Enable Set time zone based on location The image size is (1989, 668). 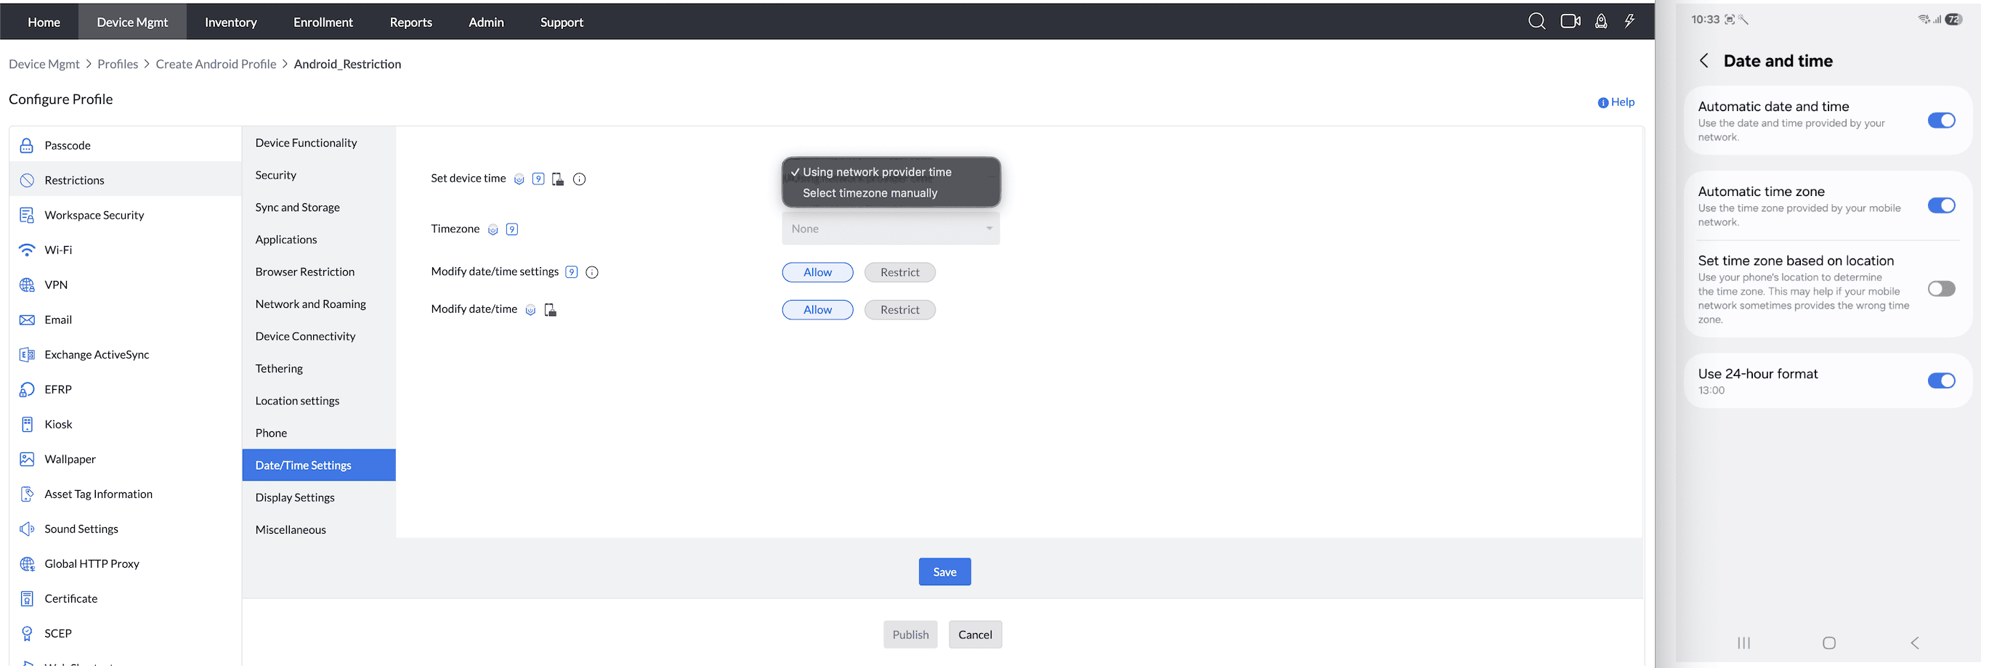(1941, 288)
